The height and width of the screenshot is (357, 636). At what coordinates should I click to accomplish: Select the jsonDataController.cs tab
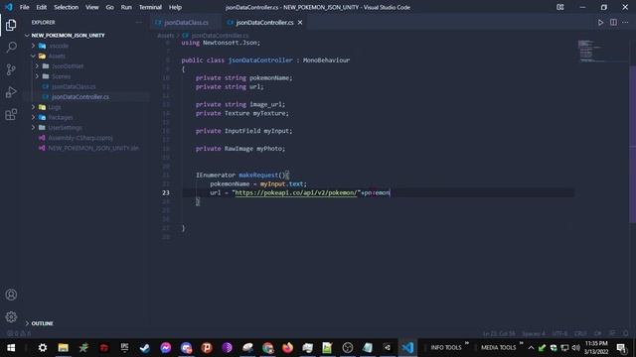coord(265,23)
